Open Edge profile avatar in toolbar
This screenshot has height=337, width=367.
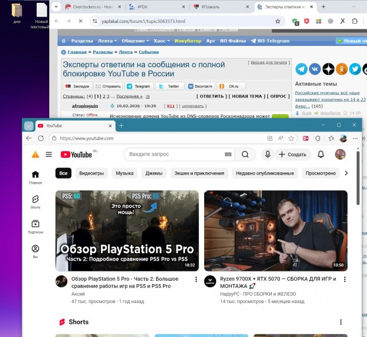tap(343, 138)
